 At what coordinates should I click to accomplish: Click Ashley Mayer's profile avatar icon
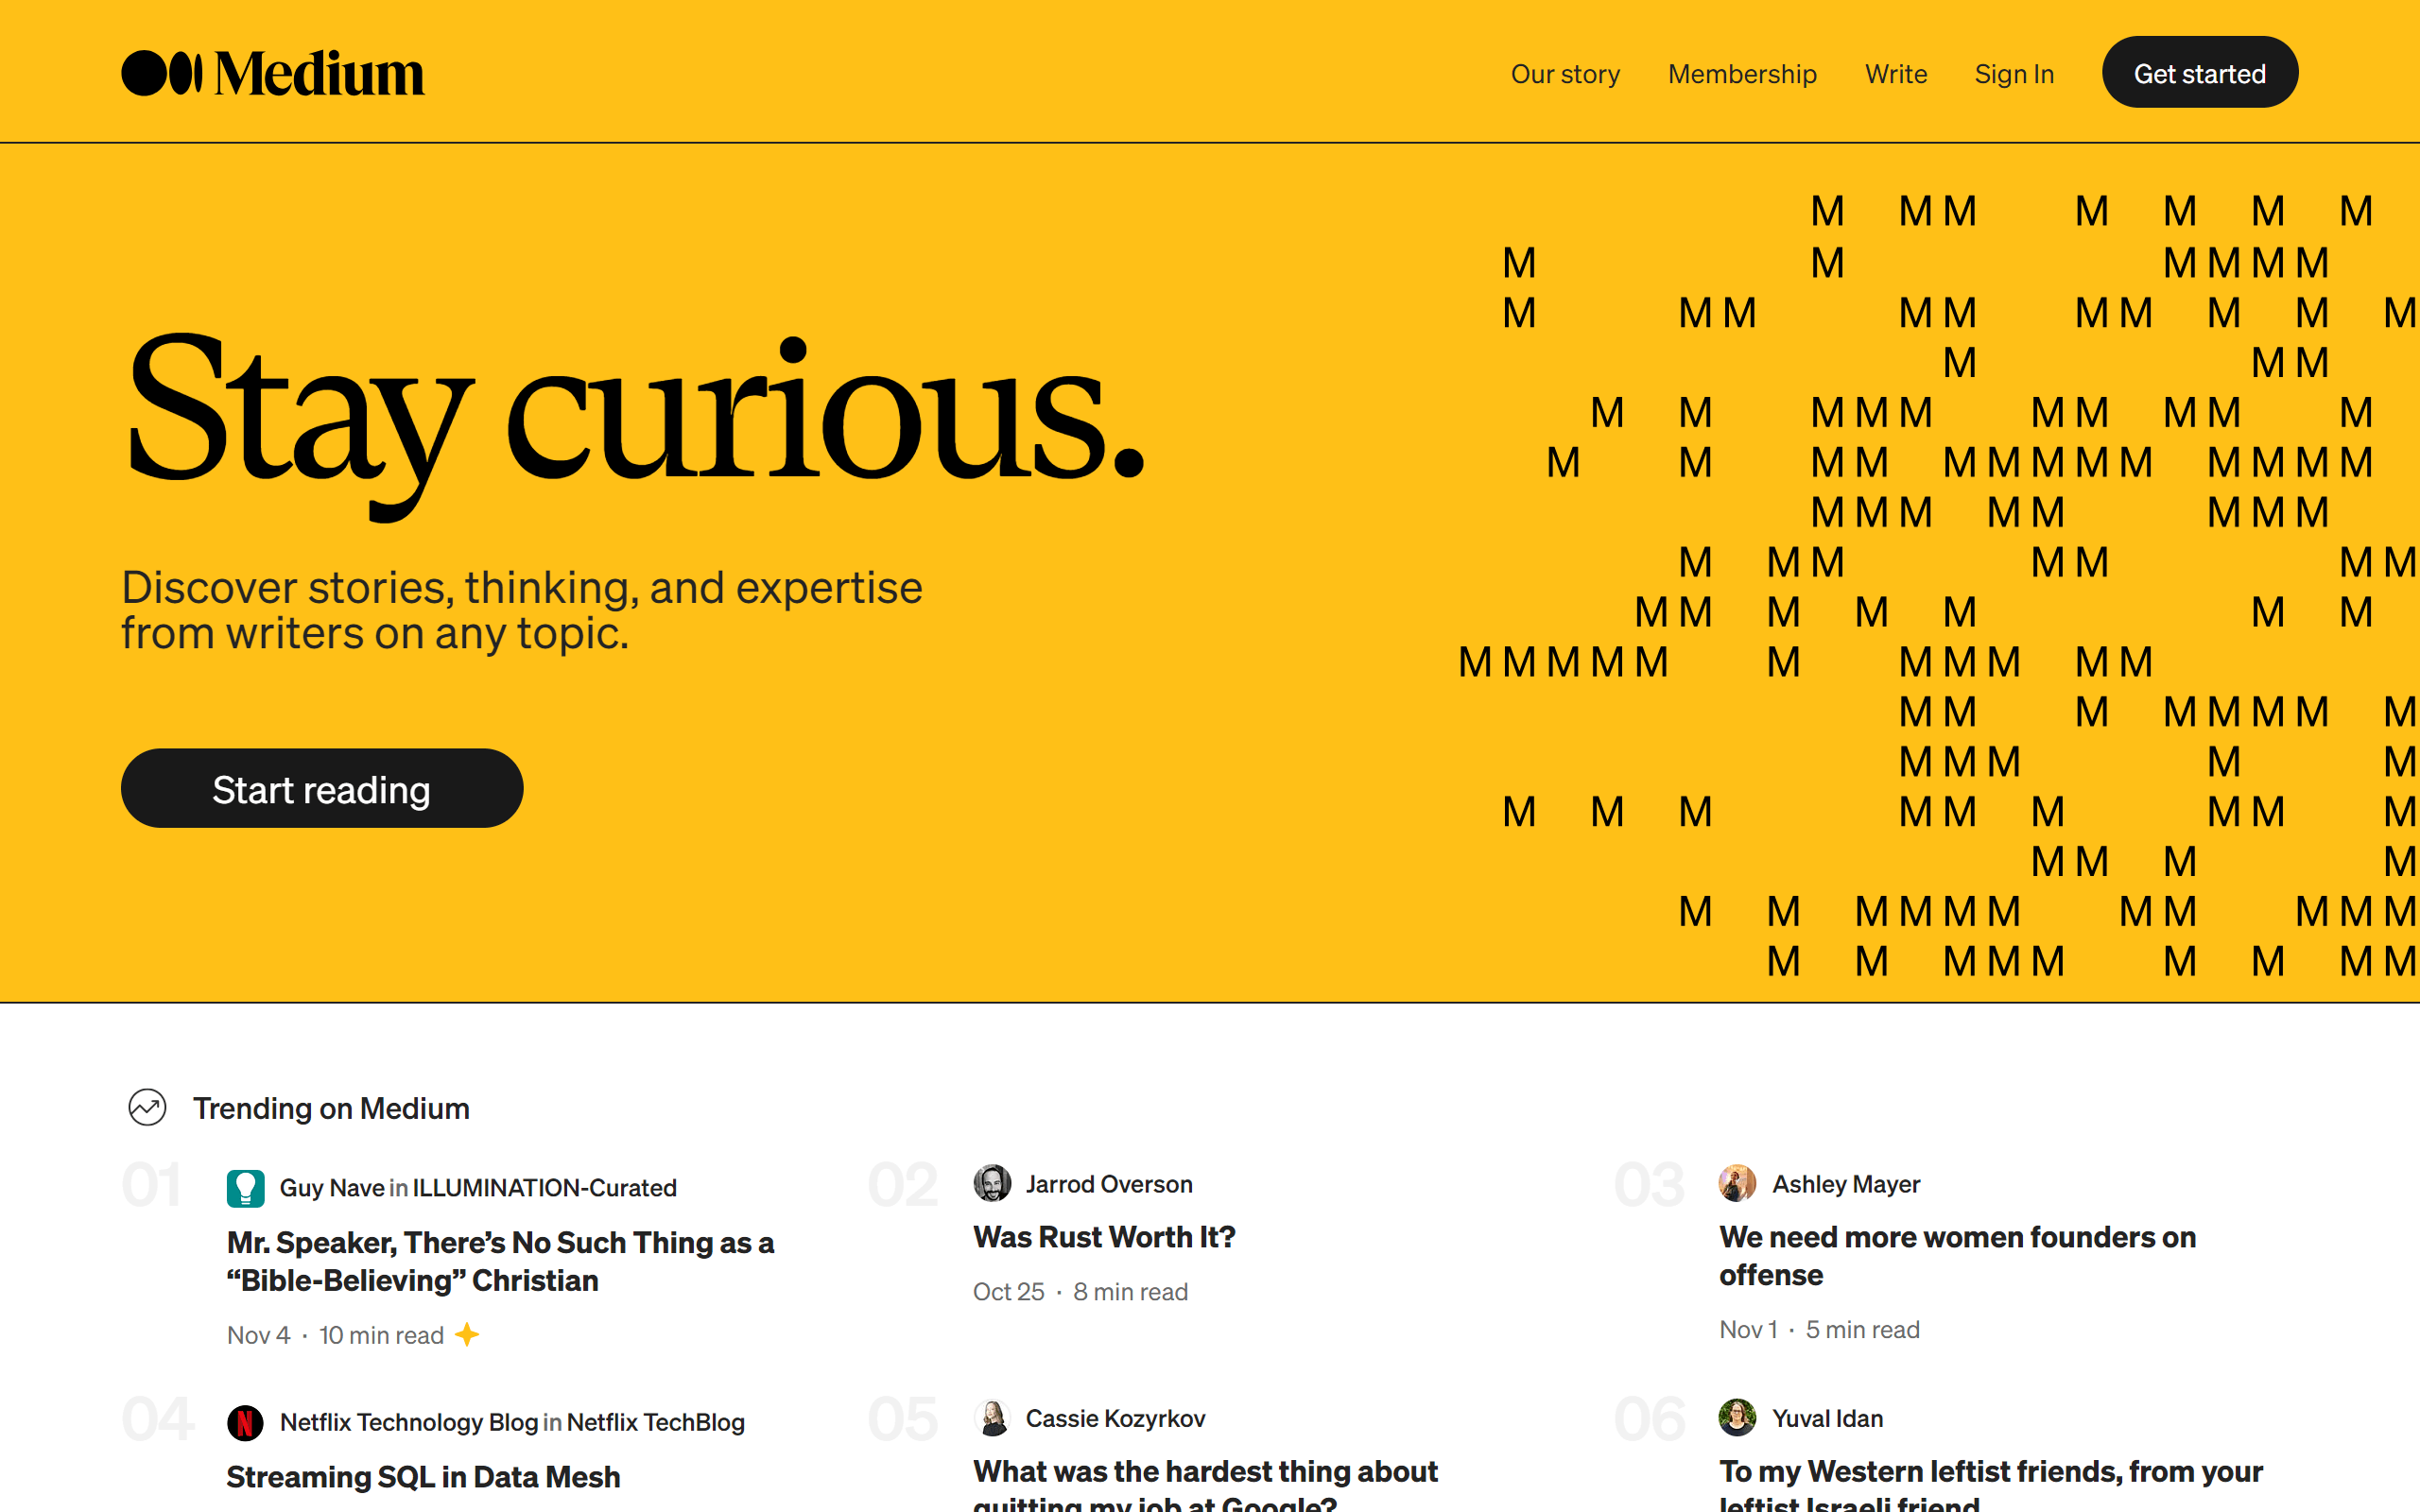[1737, 1184]
